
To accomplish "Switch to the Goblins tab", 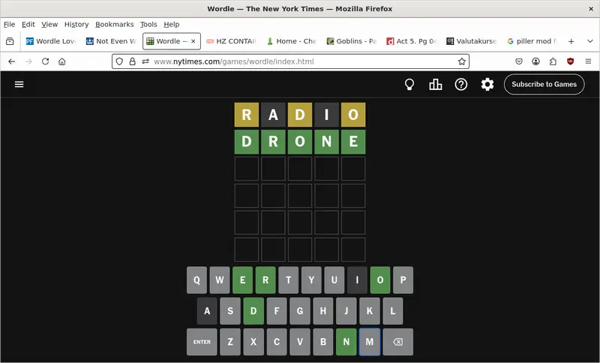I will (x=351, y=41).
